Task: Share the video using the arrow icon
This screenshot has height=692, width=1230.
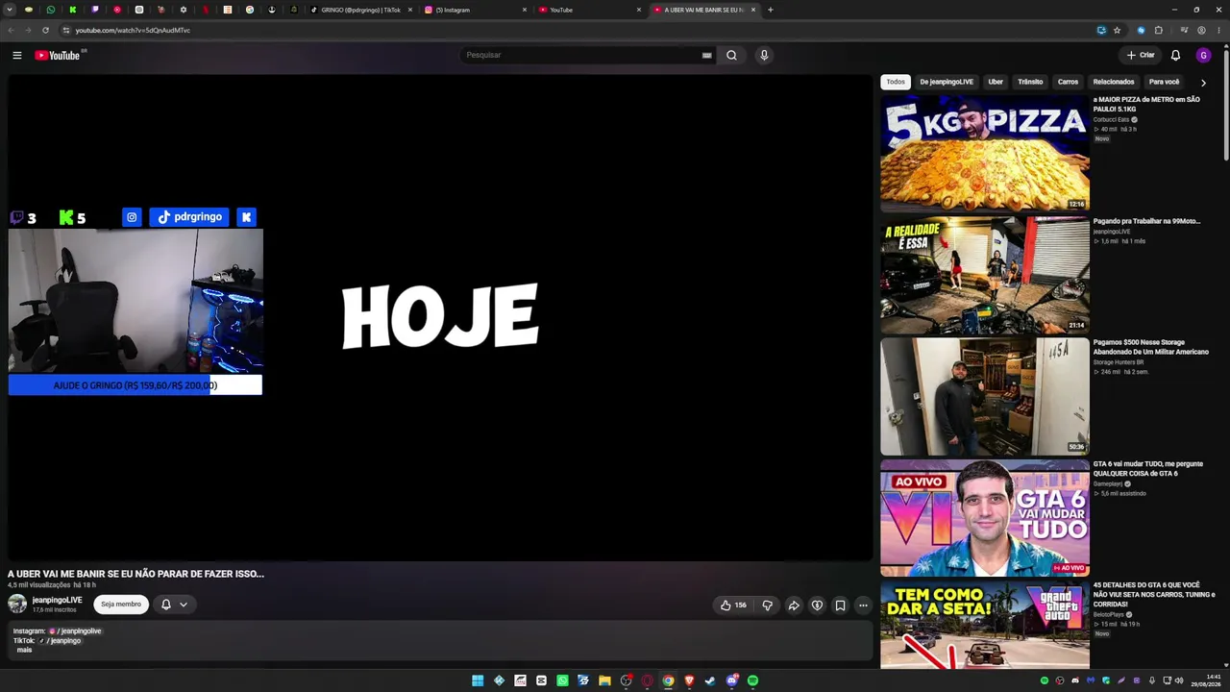Action: [794, 605]
